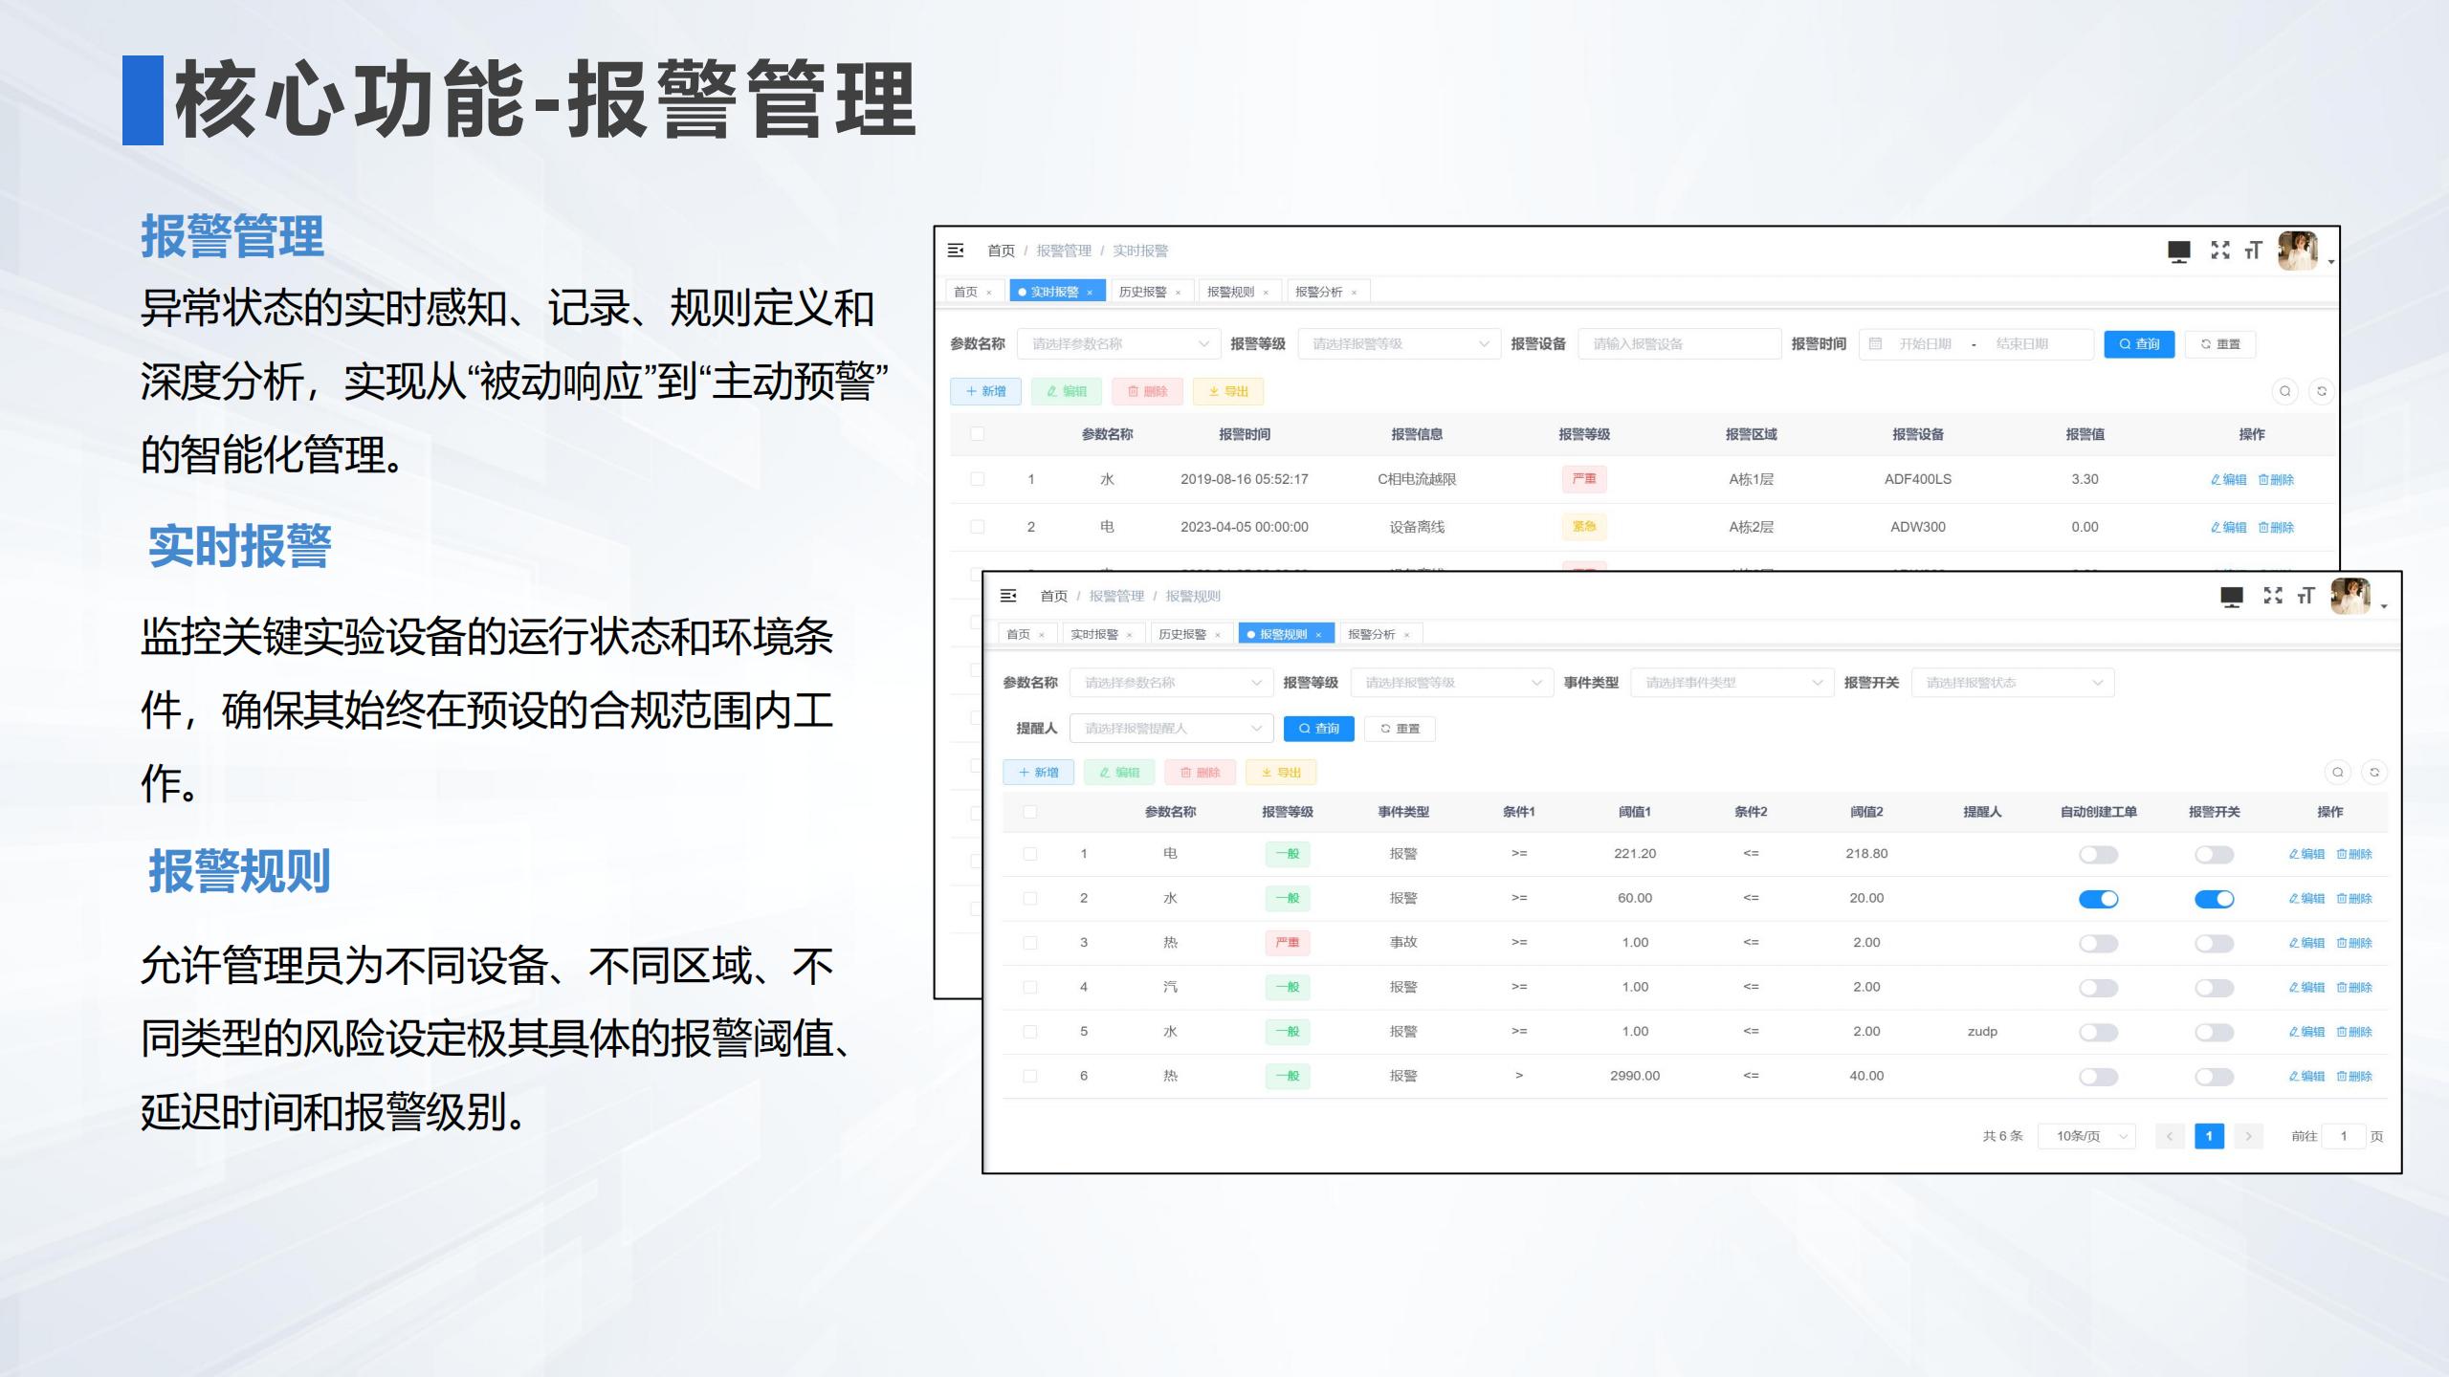The height and width of the screenshot is (1377, 2449).
Task: Click page 1 in the pagination control
Action: [2210, 1136]
